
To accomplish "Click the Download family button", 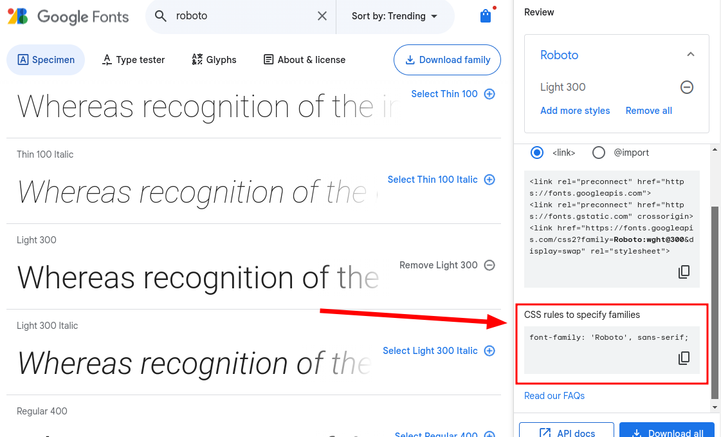I will (447, 60).
